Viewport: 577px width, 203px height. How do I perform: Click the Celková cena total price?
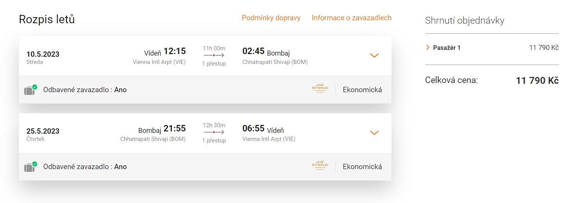[x=537, y=81]
